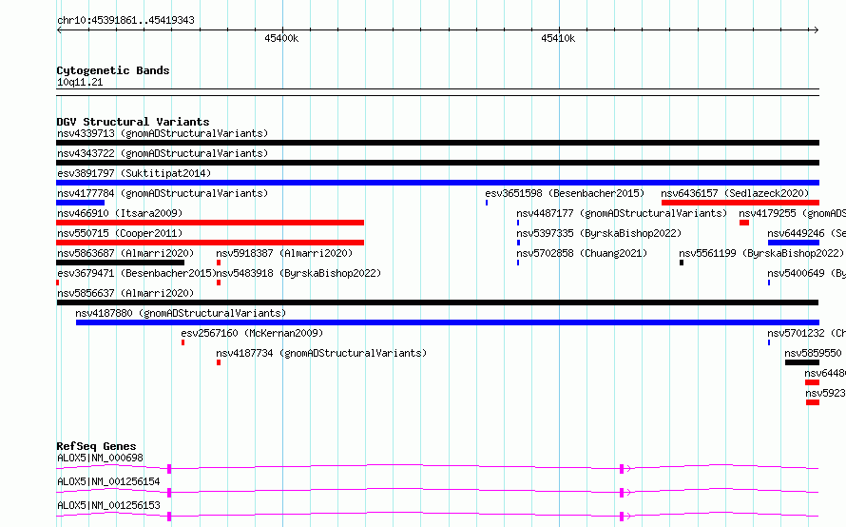The image size is (846, 527).
Task: Click the nsv4339713 (gnomADStructuralVariants) label
Action: pos(163,133)
